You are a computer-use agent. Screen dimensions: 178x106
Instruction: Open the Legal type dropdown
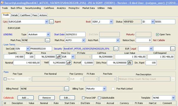point(151,49)
